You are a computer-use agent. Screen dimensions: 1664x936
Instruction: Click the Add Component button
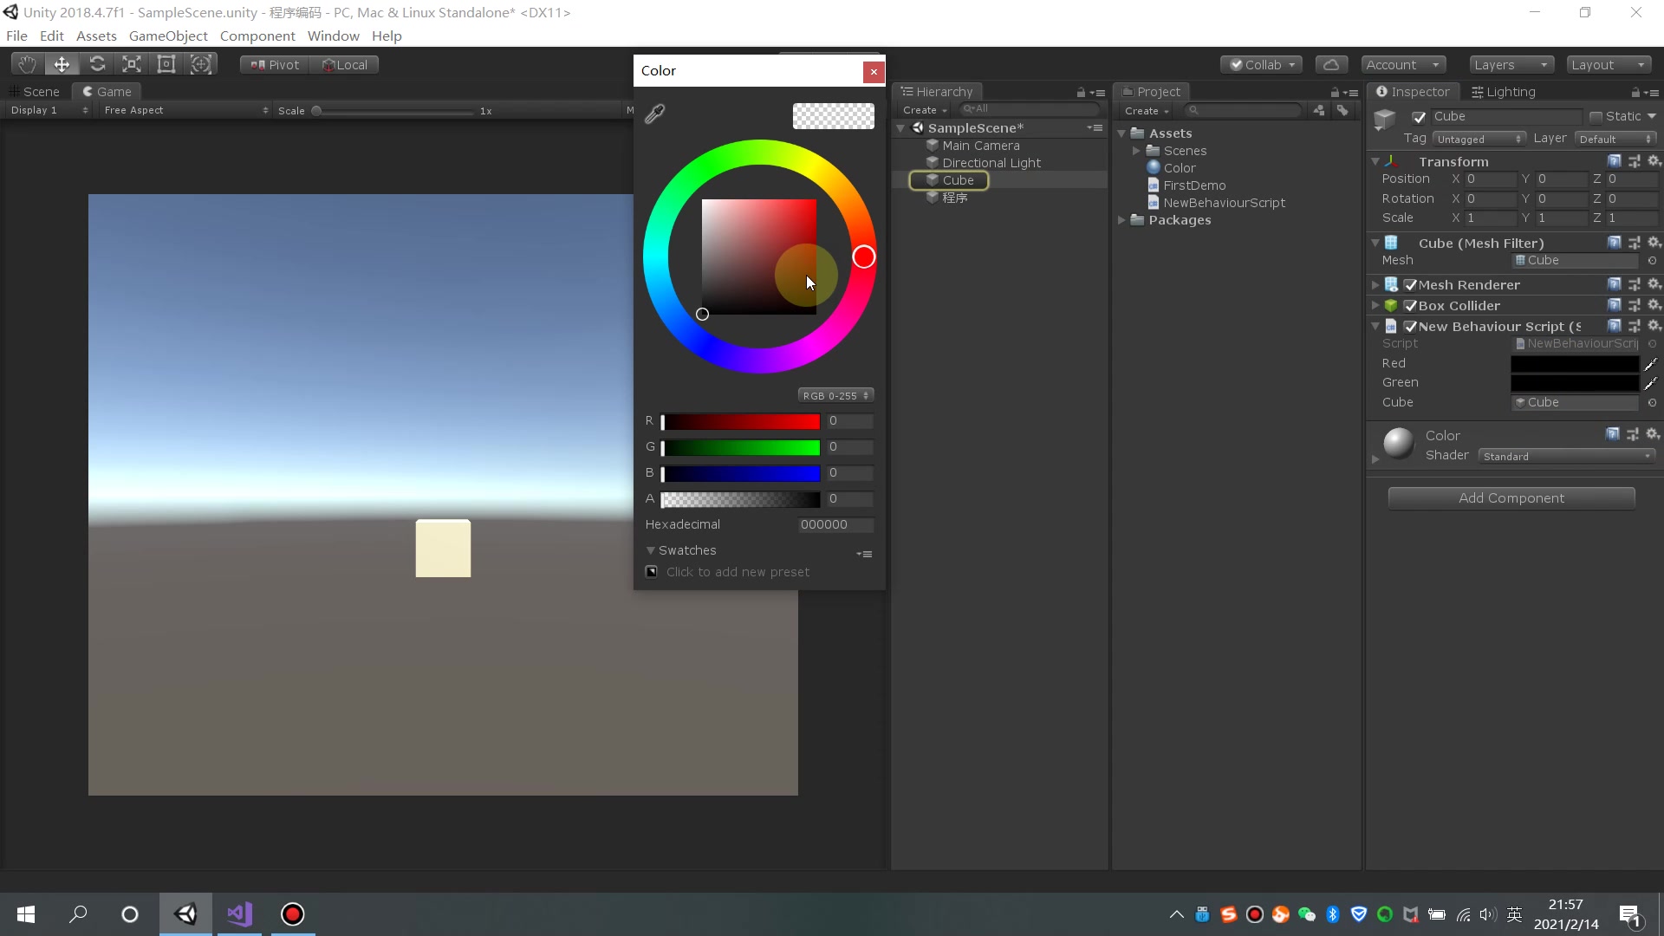(1511, 497)
